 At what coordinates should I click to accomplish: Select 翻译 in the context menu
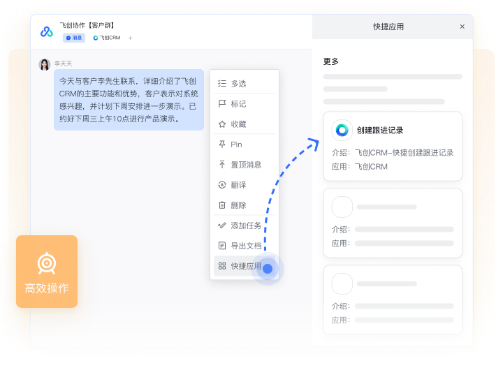pyautogui.click(x=245, y=185)
